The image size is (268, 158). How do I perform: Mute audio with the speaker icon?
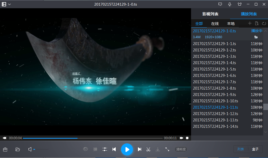[30, 150]
